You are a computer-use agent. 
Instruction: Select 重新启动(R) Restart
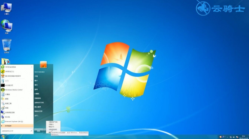(x=53, y=129)
